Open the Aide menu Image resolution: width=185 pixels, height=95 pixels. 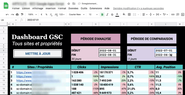pos(107,8)
